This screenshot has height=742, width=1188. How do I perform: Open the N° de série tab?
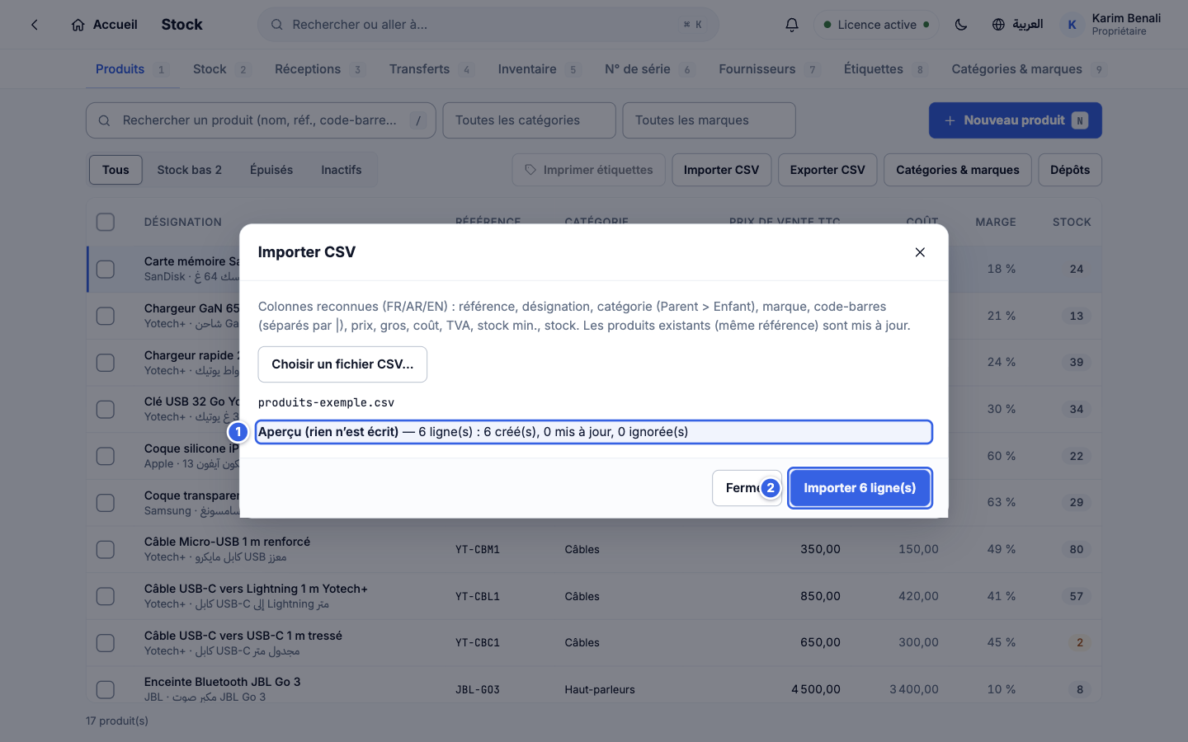[x=649, y=69]
